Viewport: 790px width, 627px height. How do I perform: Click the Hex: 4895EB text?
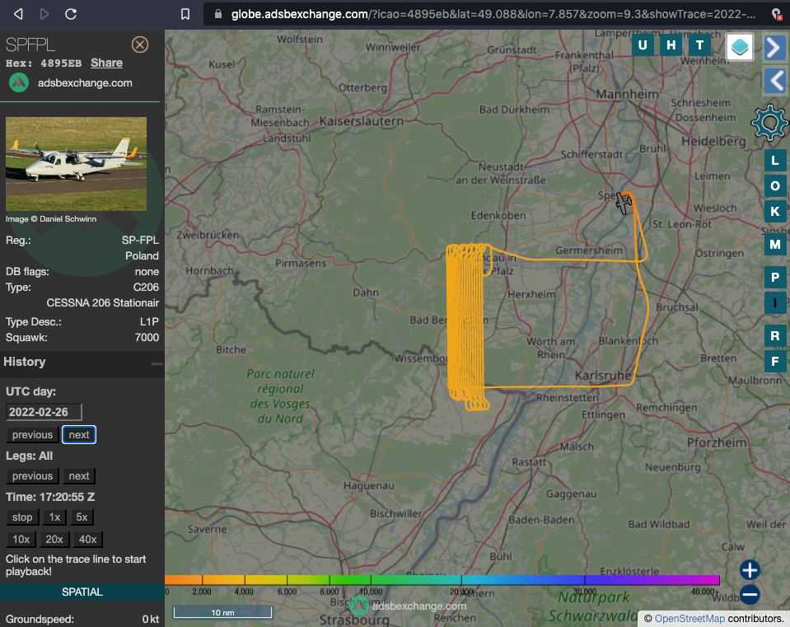pos(44,63)
